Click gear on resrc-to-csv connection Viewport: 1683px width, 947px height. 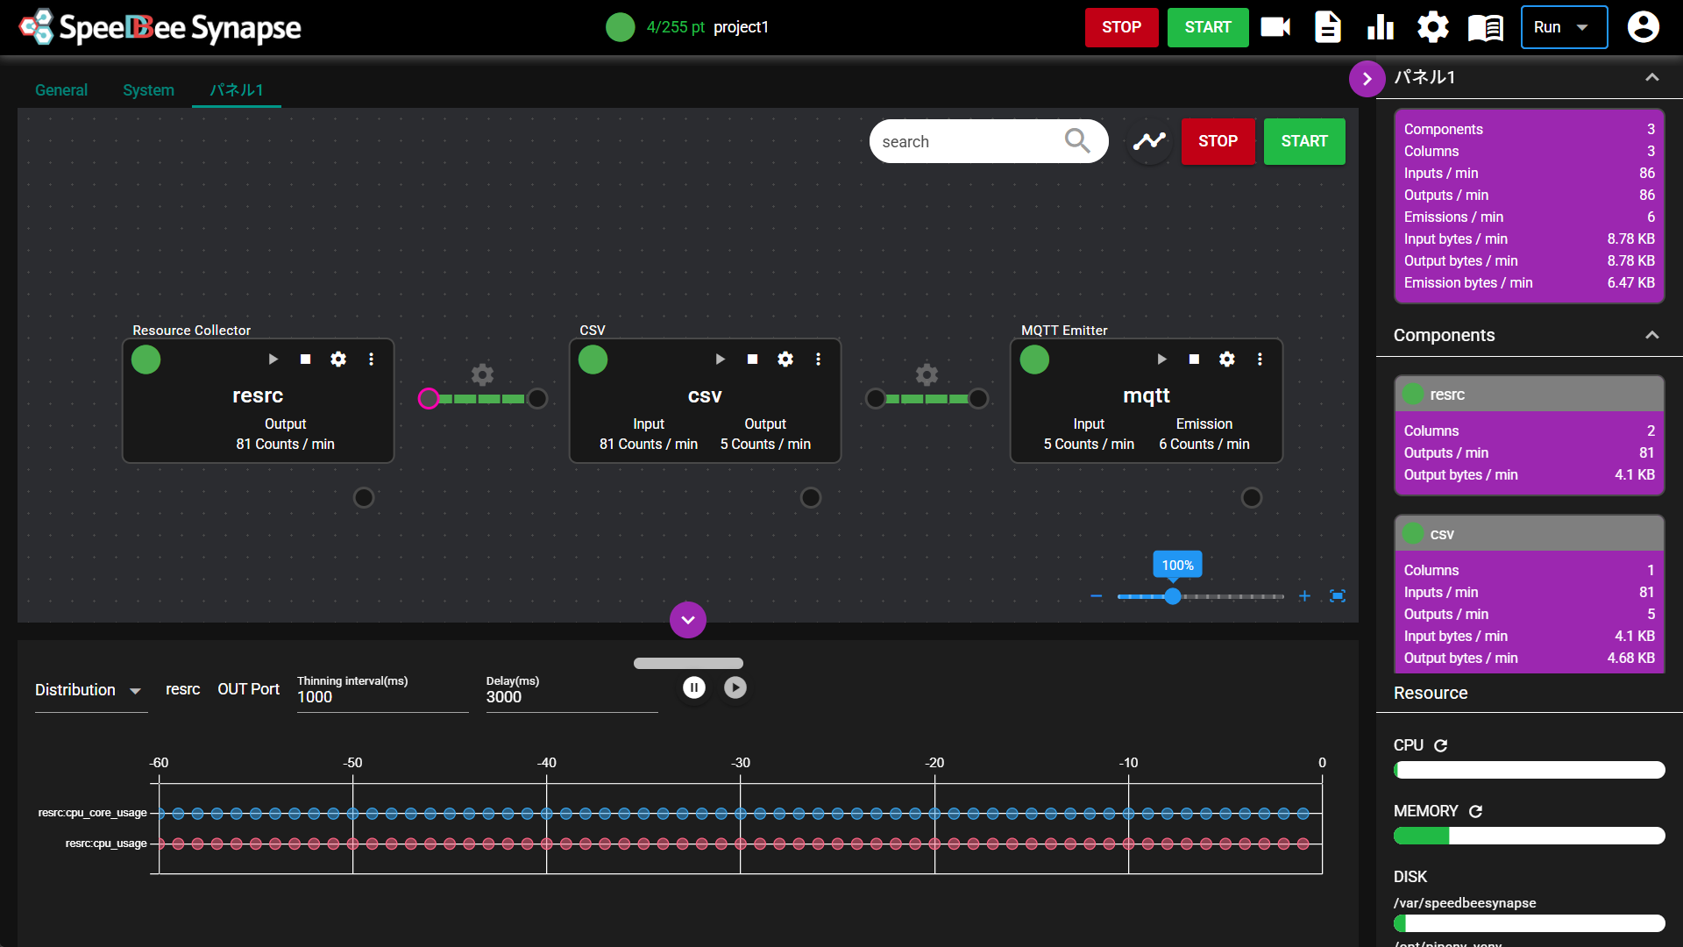tap(482, 375)
